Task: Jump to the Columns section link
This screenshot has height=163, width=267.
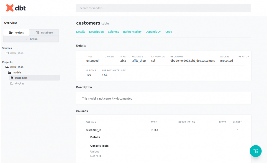Action: pyautogui.click(x=113, y=32)
